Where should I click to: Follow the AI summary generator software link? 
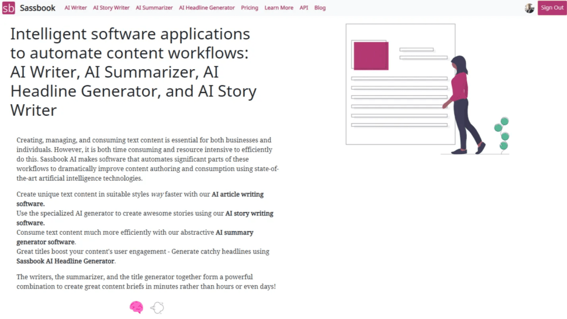[135, 237]
